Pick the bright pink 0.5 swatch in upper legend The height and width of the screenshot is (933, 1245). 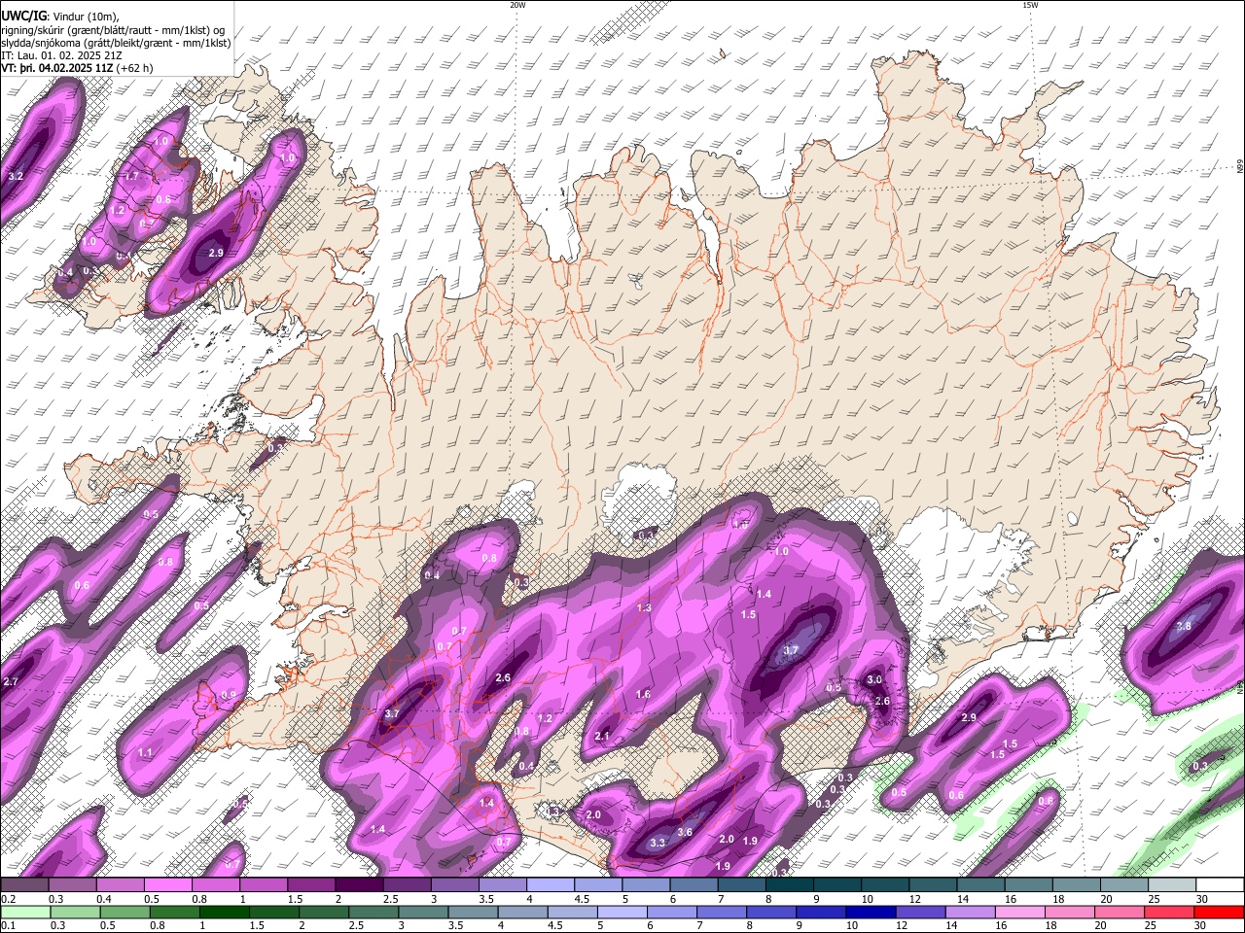tap(167, 885)
